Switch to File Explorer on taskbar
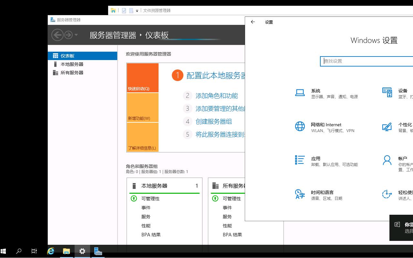Screen dimensions: 413x258 pyautogui.click(x=67, y=251)
